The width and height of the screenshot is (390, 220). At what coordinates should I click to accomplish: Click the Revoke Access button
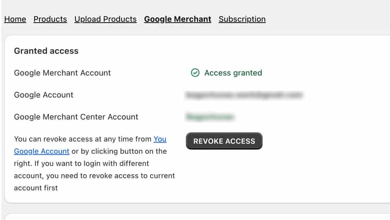(x=224, y=141)
